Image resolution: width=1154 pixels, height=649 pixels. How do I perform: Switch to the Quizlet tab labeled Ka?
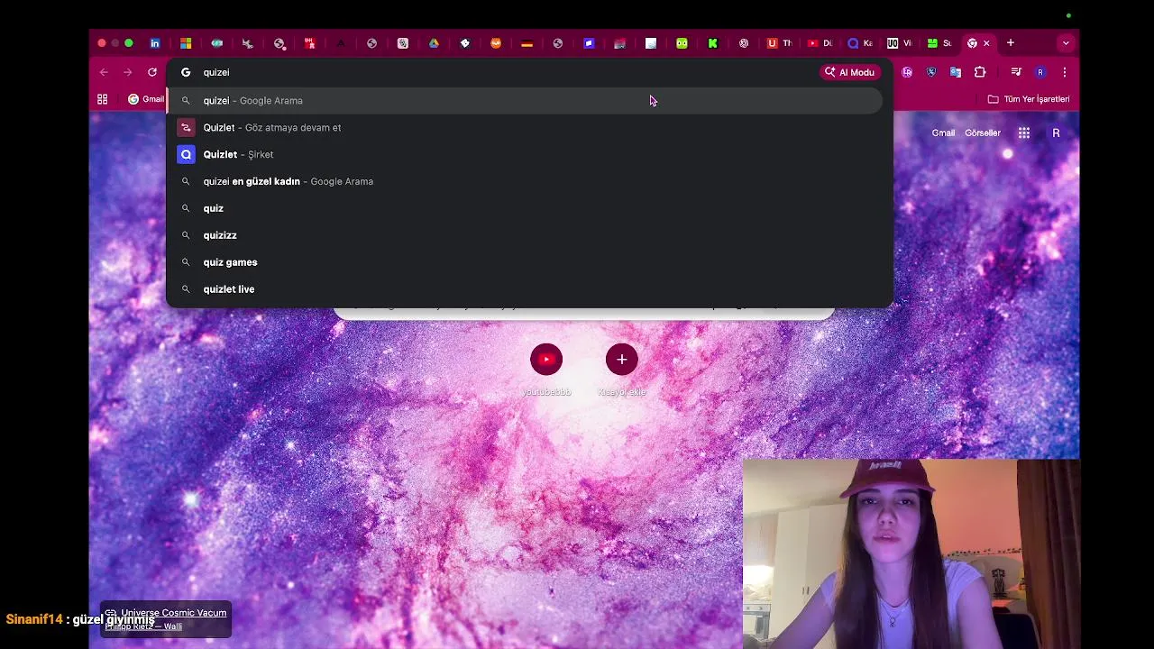[x=860, y=43]
